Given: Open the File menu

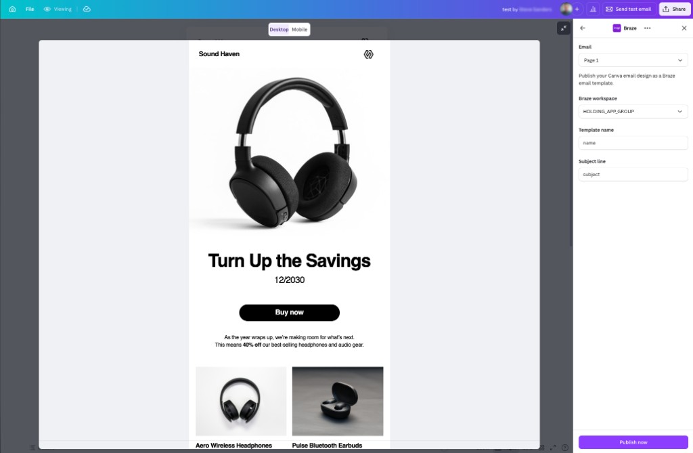Looking at the screenshot, I should (28, 9).
